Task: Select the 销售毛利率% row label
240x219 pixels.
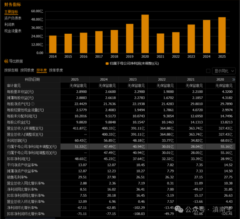Action: [17, 177]
